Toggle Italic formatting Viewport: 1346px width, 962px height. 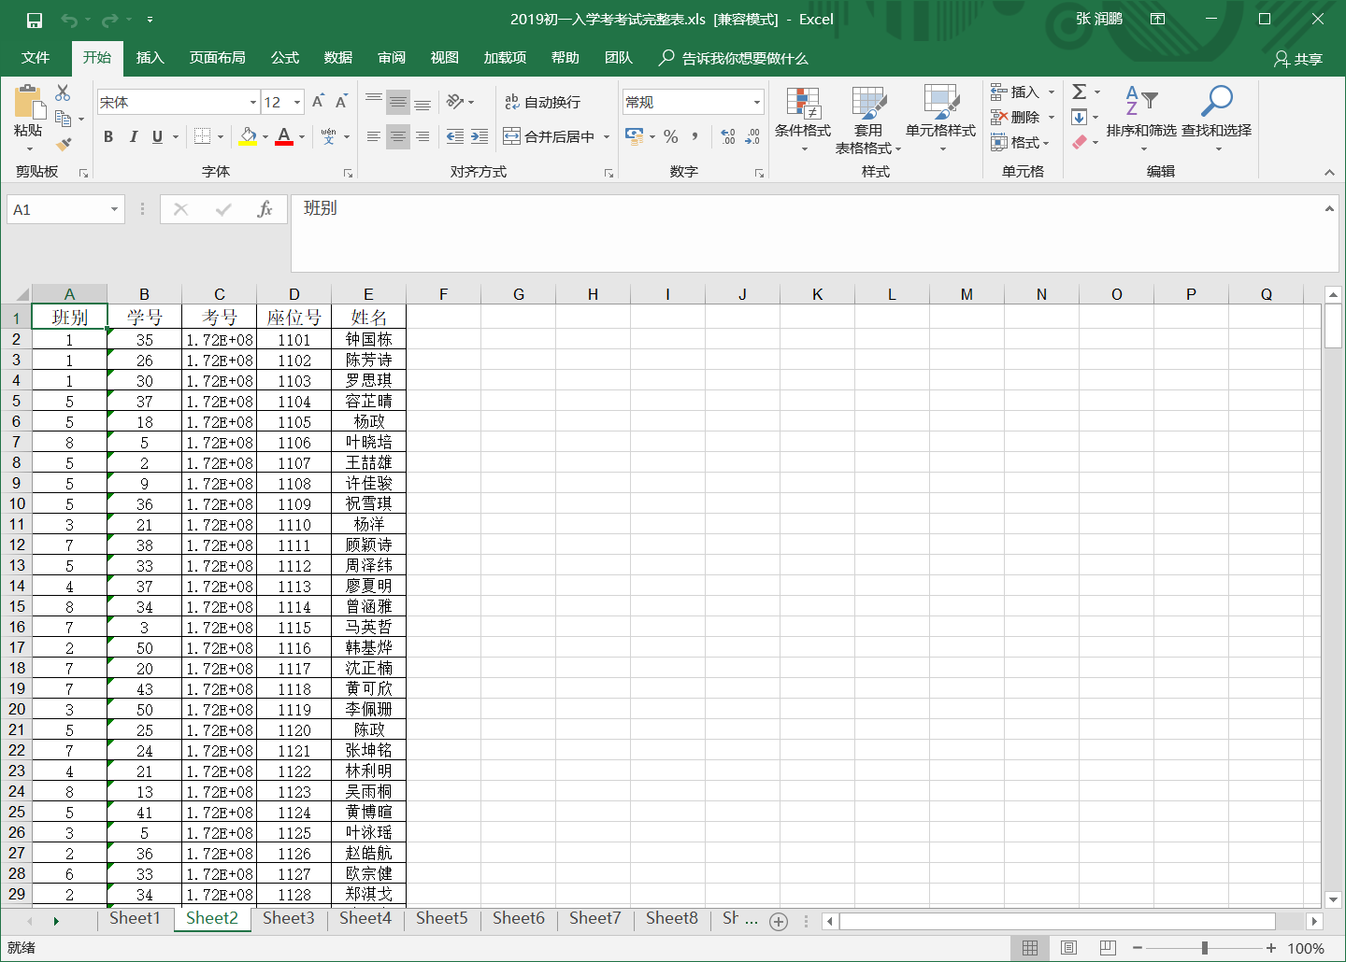133,136
